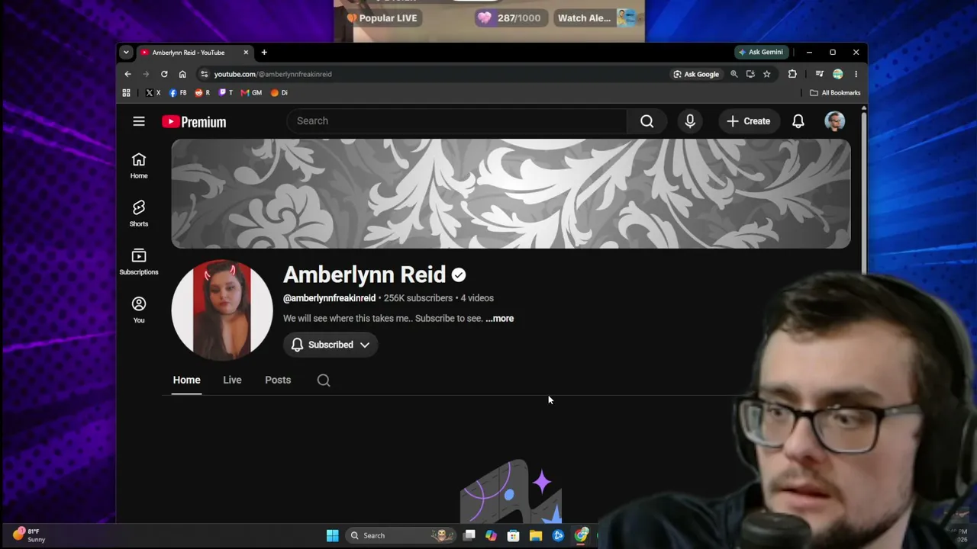The height and width of the screenshot is (549, 977).
Task: Click Ask Google in the address bar
Action: click(x=696, y=74)
